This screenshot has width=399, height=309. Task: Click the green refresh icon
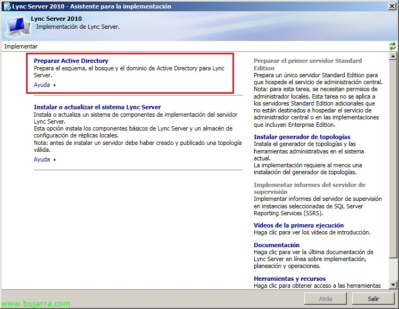point(393,46)
